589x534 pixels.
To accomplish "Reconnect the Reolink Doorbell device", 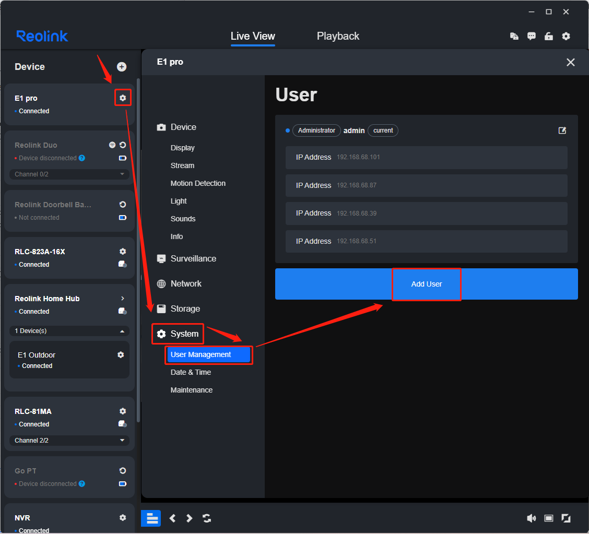I will 123,205.
